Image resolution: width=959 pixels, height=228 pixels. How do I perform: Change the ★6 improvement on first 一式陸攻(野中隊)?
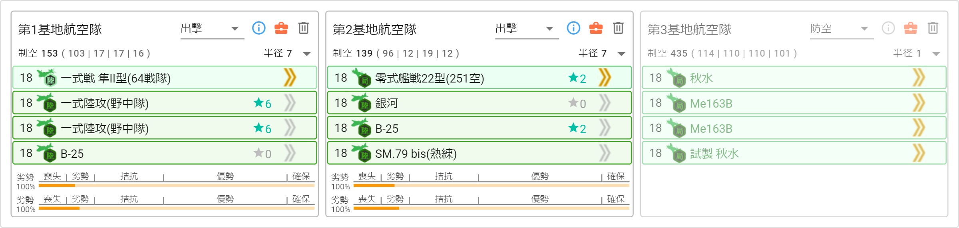[x=263, y=103]
